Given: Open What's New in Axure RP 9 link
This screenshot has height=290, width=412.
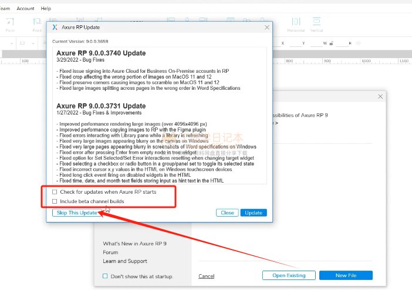Looking at the screenshot, I should pos(134,244).
